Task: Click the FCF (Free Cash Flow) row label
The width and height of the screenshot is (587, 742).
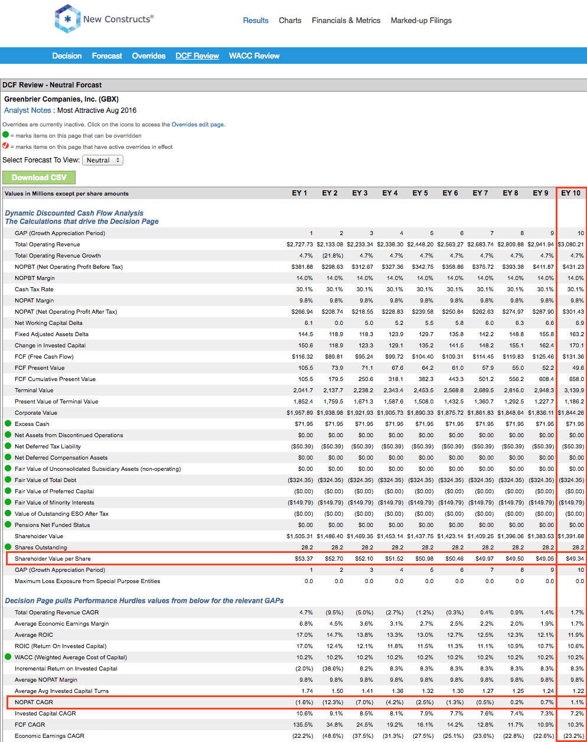Action: point(44,356)
